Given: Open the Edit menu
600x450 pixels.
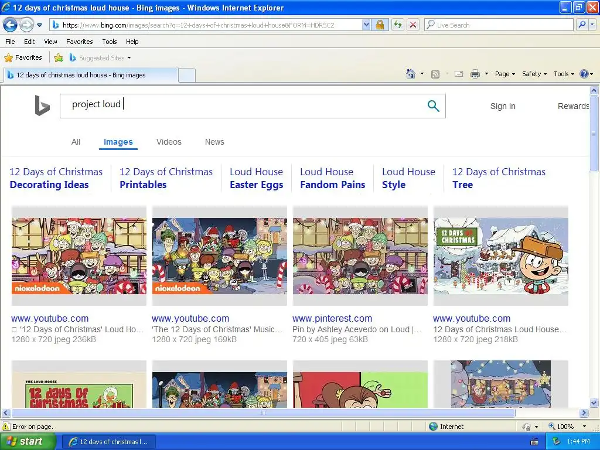Looking at the screenshot, I should coord(29,42).
